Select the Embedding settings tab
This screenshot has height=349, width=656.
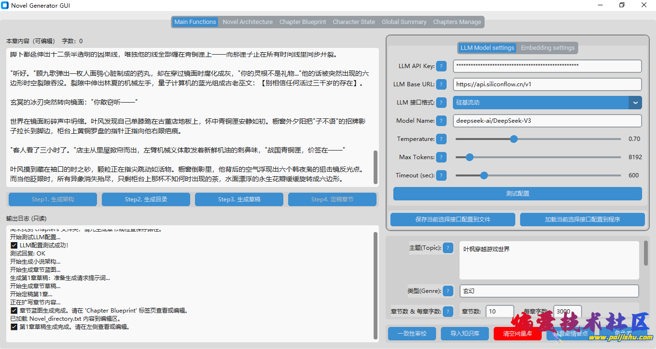coord(547,48)
